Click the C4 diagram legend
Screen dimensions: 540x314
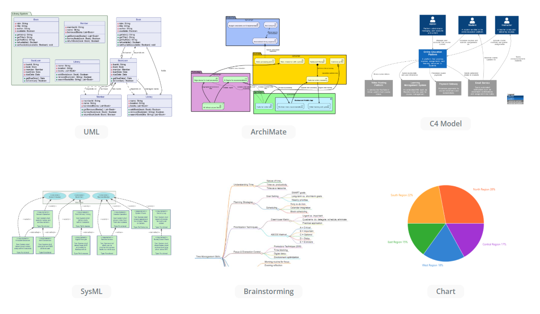pos(515,99)
